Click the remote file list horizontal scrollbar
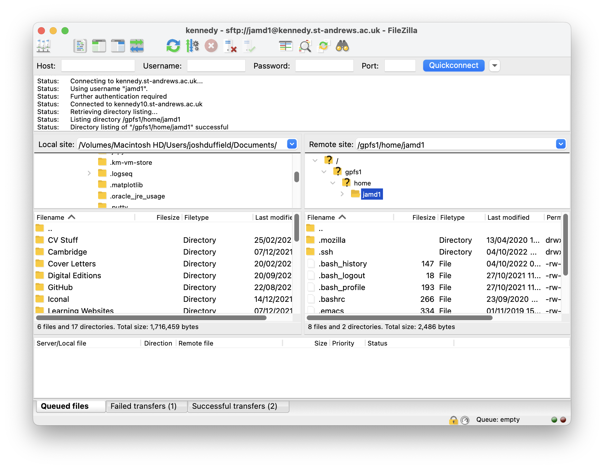 [x=400, y=318]
